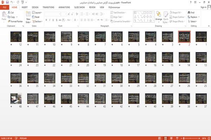Activate the Format Painter tool
Viewport: 211px width, 140px height.
[x=15, y=21]
